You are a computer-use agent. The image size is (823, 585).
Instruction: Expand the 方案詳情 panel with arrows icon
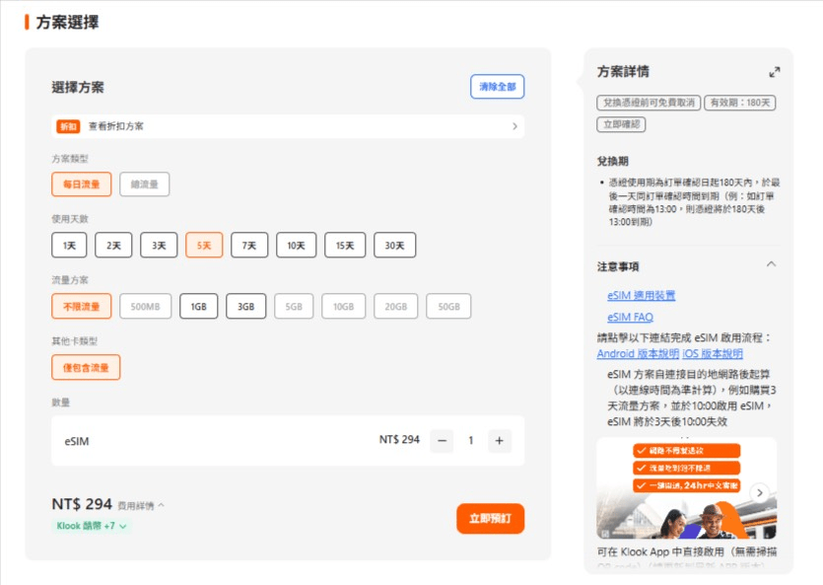click(774, 72)
